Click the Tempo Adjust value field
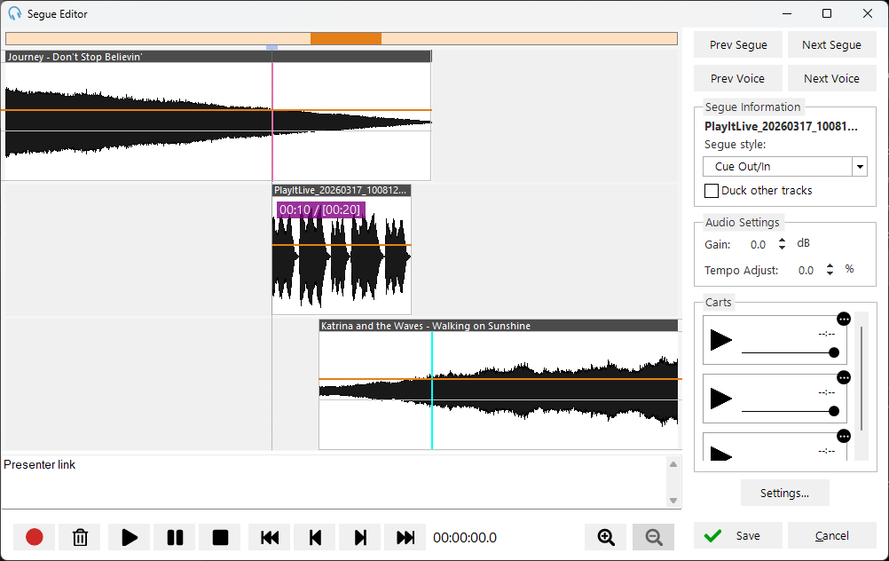 pos(806,271)
